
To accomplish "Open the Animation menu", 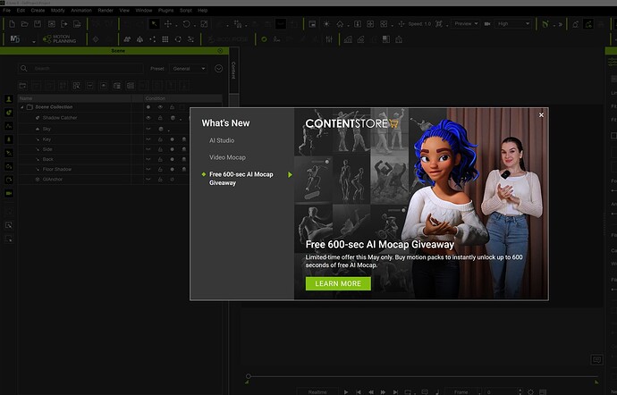I will 81,10.
